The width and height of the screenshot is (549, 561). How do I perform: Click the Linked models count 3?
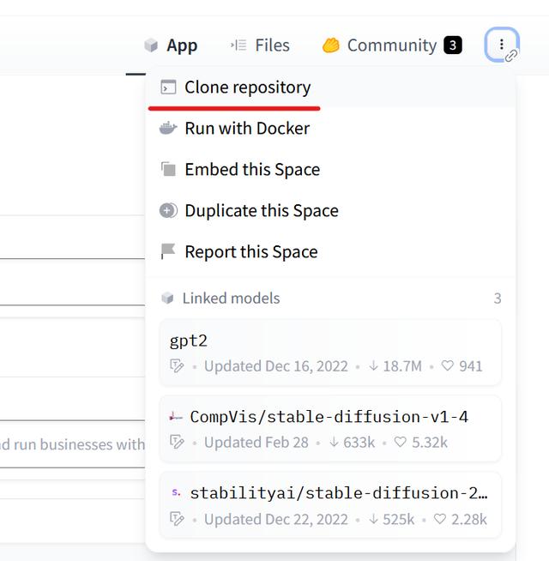[498, 299]
